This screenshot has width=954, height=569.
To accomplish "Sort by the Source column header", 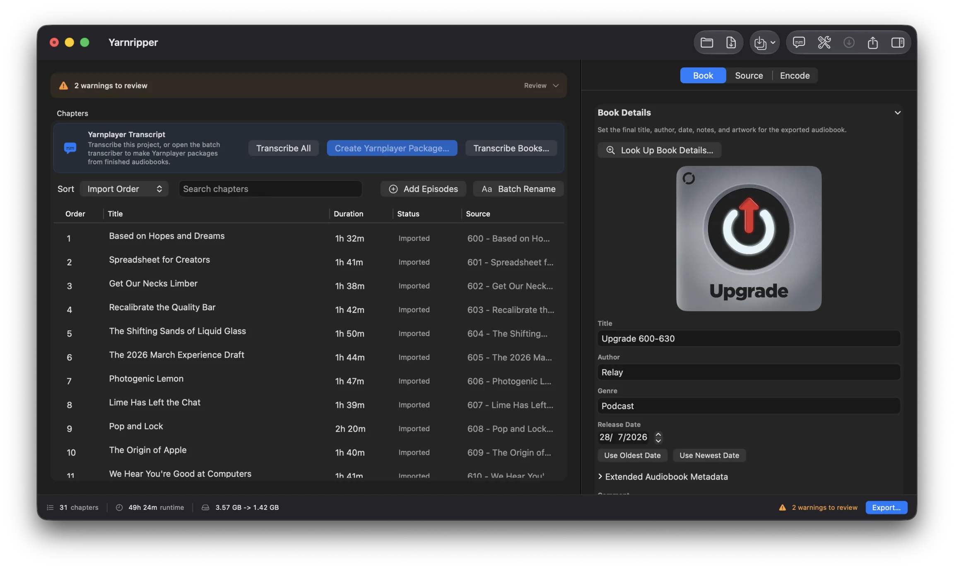I will (x=478, y=214).
